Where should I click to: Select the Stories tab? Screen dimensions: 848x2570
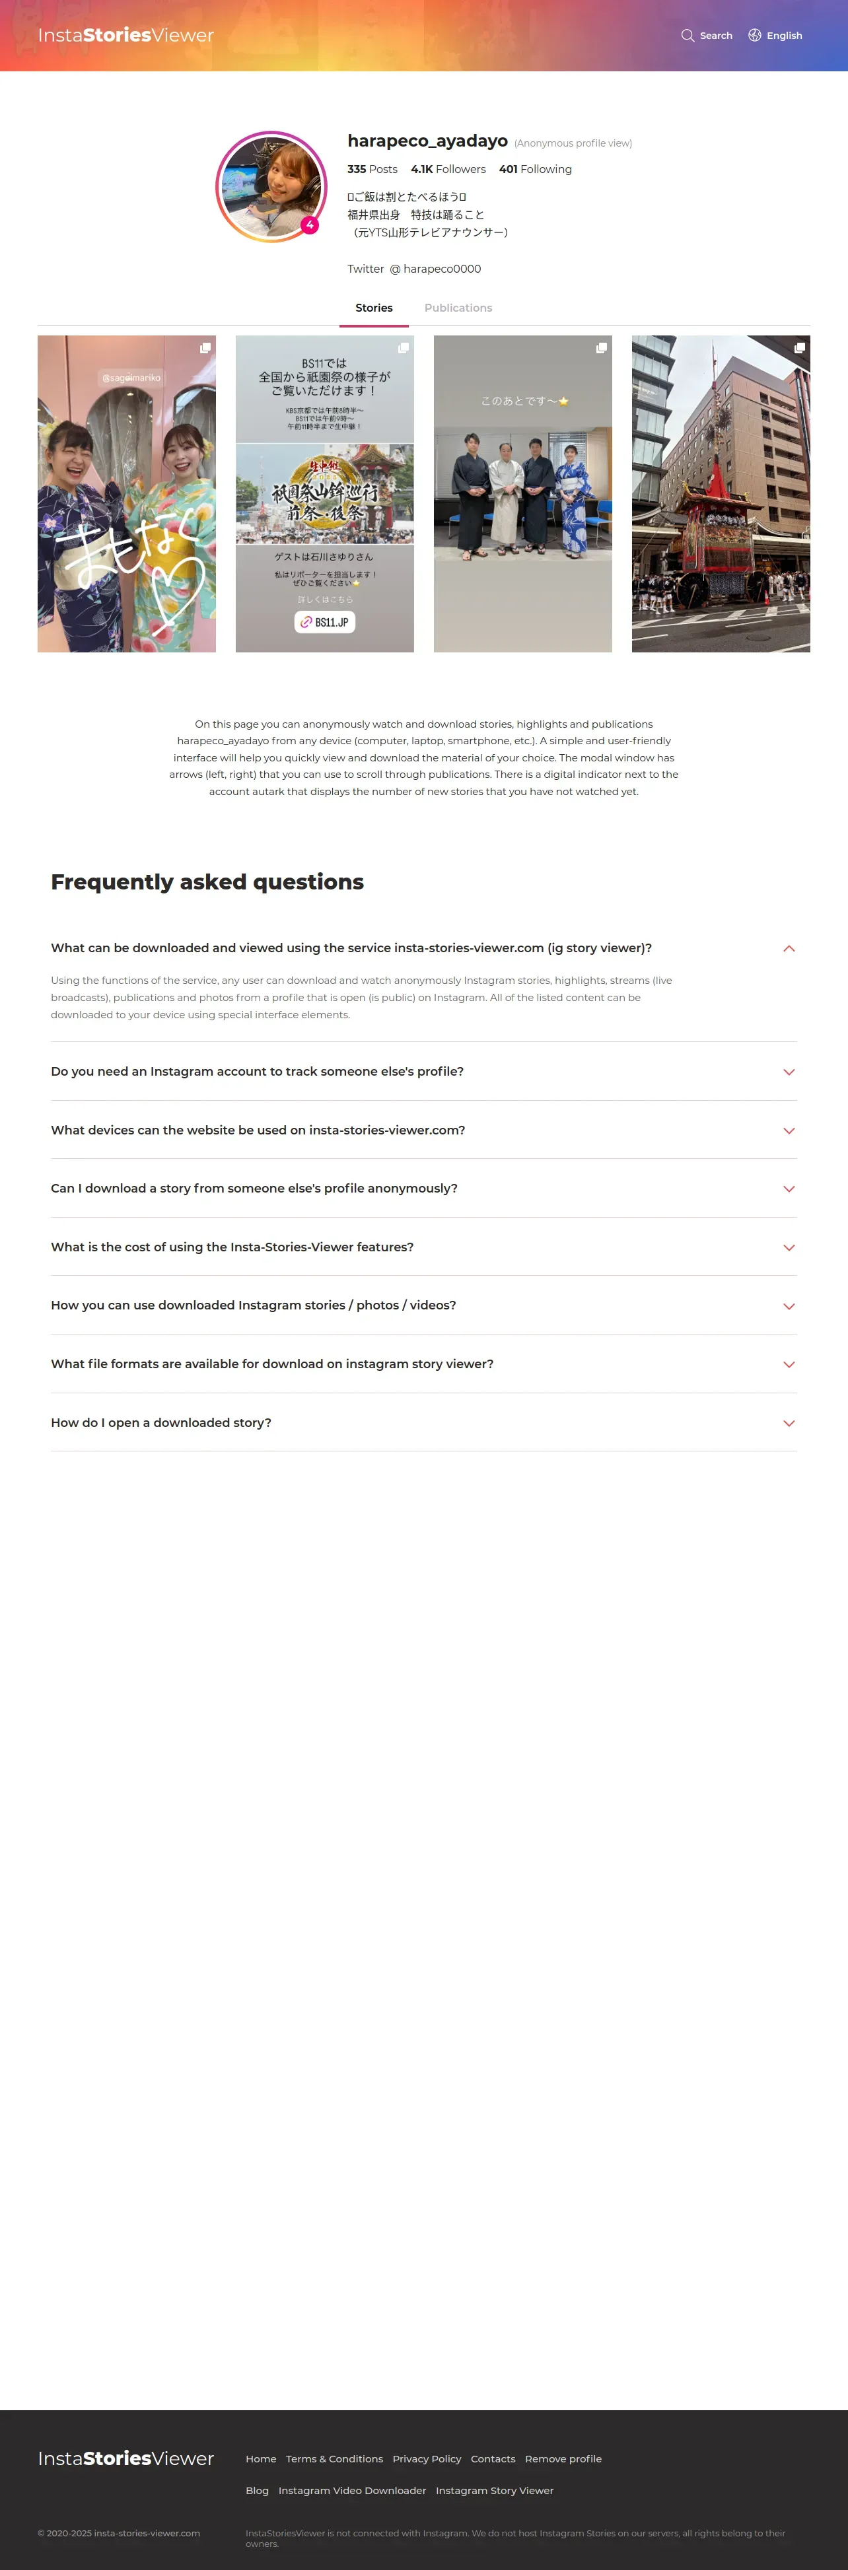(x=374, y=308)
